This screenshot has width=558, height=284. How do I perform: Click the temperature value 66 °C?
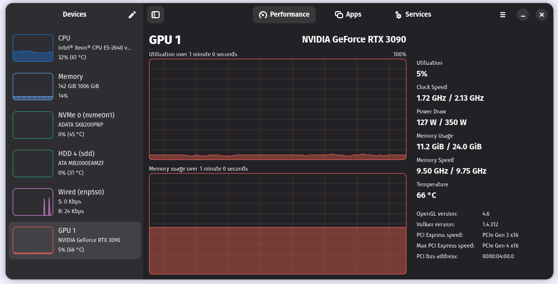(426, 195)
